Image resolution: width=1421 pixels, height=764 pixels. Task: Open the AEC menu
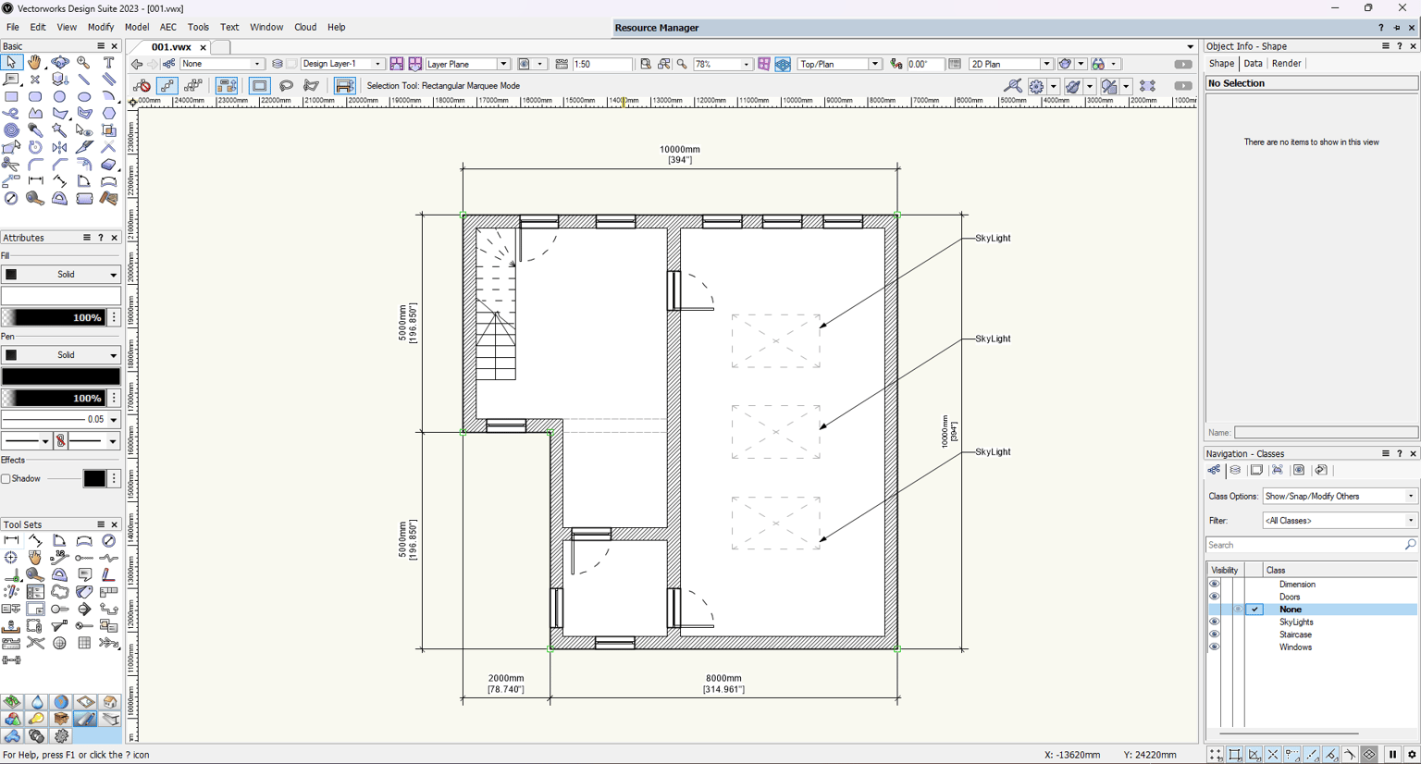click(168, 27)
